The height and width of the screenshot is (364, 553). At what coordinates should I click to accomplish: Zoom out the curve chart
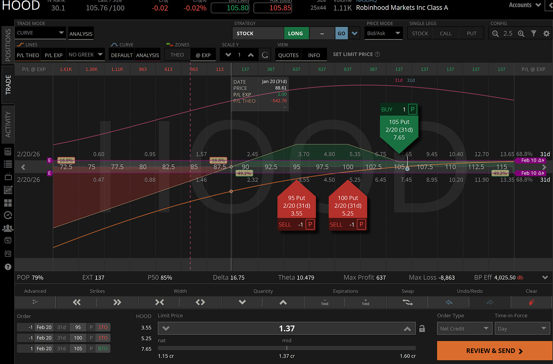pos(495,33)
